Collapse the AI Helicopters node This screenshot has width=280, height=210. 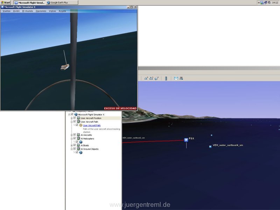(x=72, y=138)
